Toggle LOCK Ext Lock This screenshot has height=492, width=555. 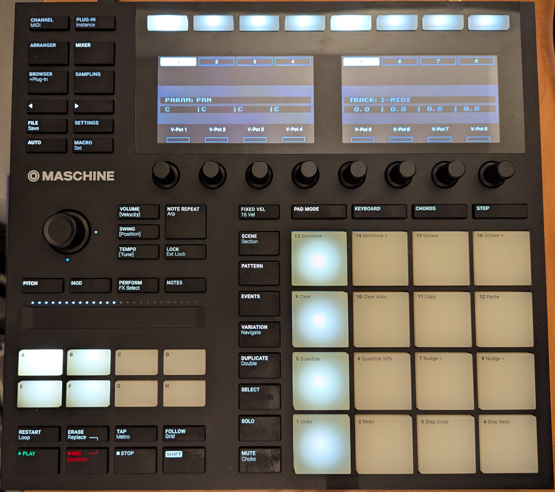tap(185, 252)
